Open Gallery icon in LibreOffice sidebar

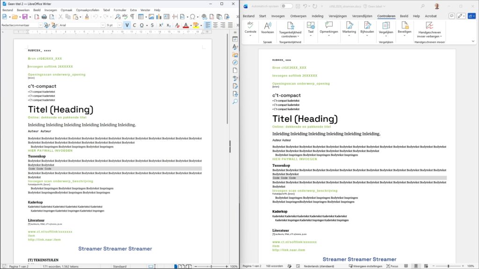(235, 55)
